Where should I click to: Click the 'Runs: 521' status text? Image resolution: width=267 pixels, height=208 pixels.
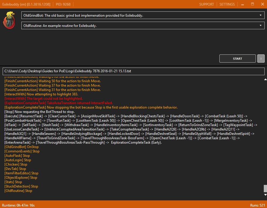(257, 205)
